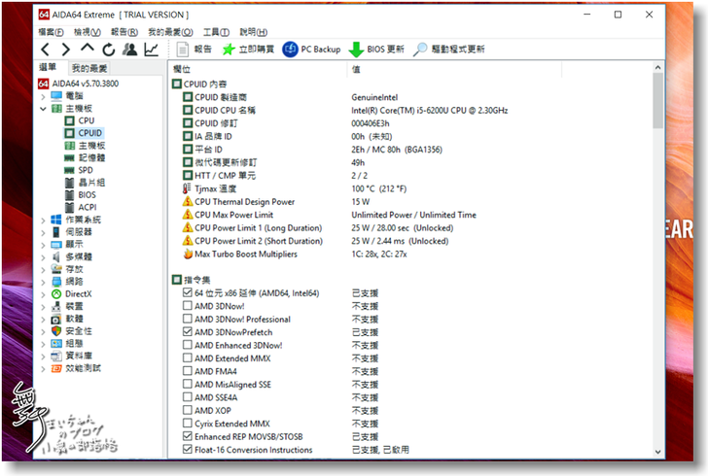Click the PC Backup toolbar icon

coord(290,50)
